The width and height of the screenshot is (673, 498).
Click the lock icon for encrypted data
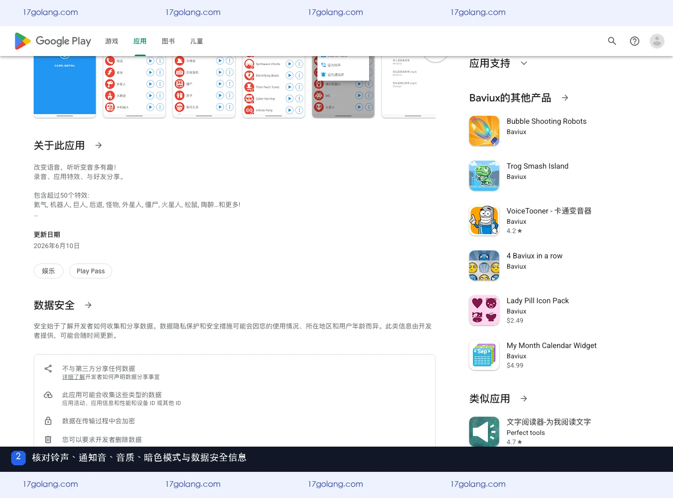(48, 421)
